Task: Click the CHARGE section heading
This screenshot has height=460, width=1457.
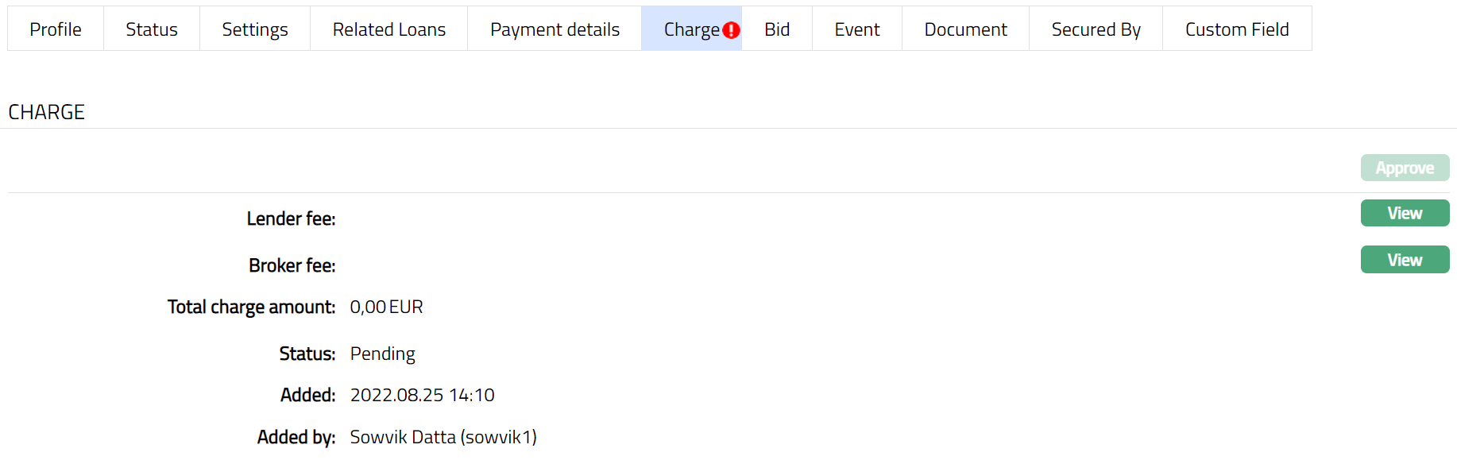Action: (x=46, y=112)
